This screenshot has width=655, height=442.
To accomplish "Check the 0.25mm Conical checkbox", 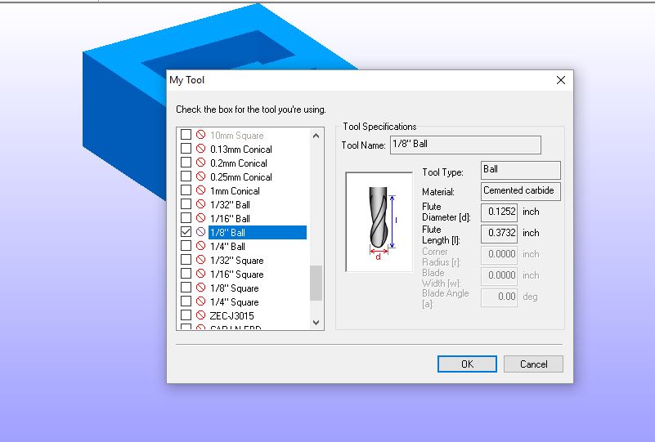I will click(186, 176).
